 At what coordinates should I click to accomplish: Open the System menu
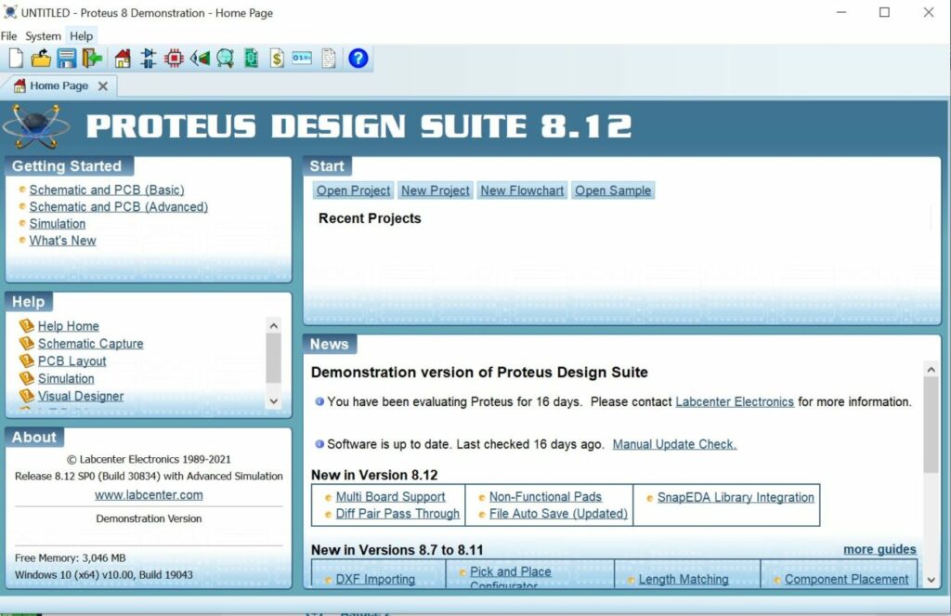point(43,36)
